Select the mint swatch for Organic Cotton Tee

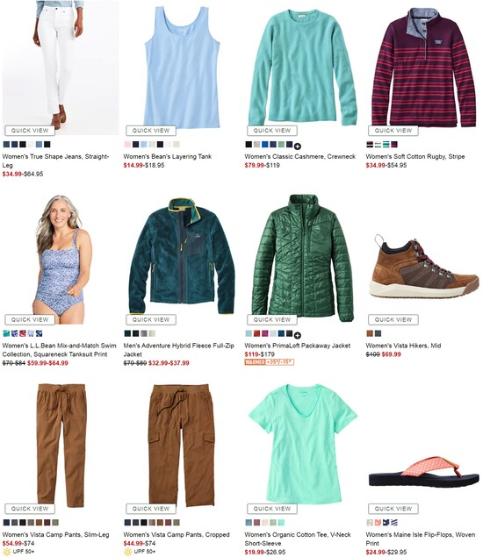coord(281,523)
